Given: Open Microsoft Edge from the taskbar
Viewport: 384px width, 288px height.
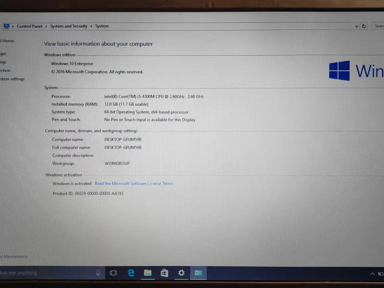Looking at the screenshot, I should tap(131, 273).
